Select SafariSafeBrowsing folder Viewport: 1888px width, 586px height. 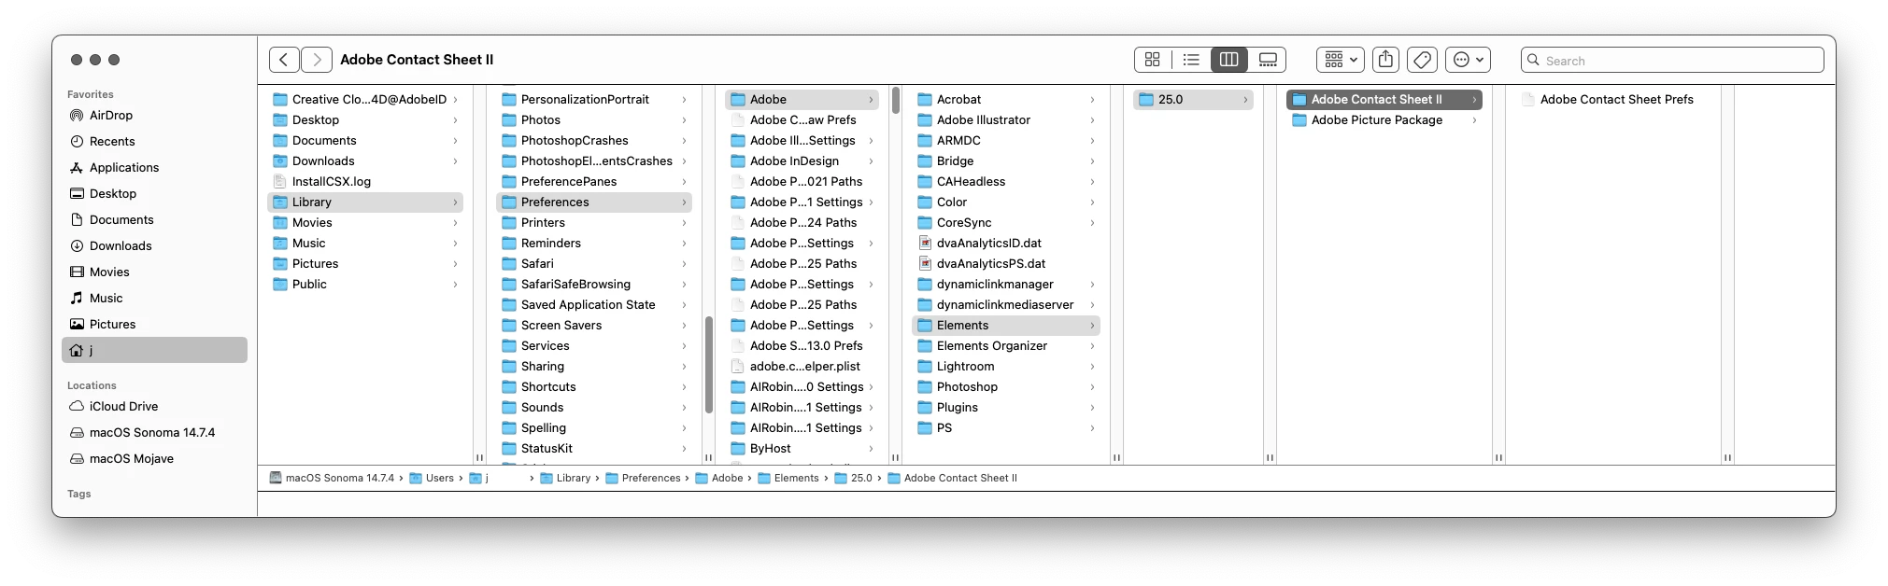594,285
